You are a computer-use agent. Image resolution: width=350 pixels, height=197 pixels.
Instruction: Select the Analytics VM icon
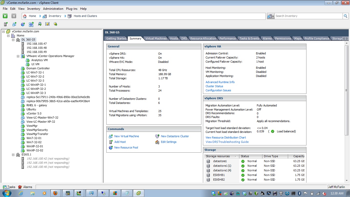click(28, 60)
